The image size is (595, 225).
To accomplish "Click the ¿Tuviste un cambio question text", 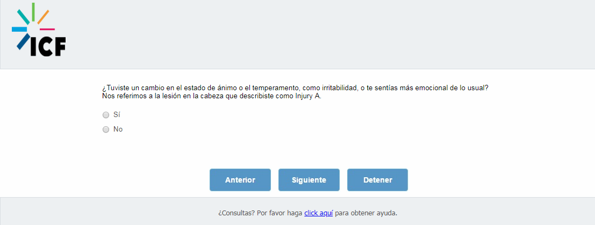I will [x=295, y=88].
